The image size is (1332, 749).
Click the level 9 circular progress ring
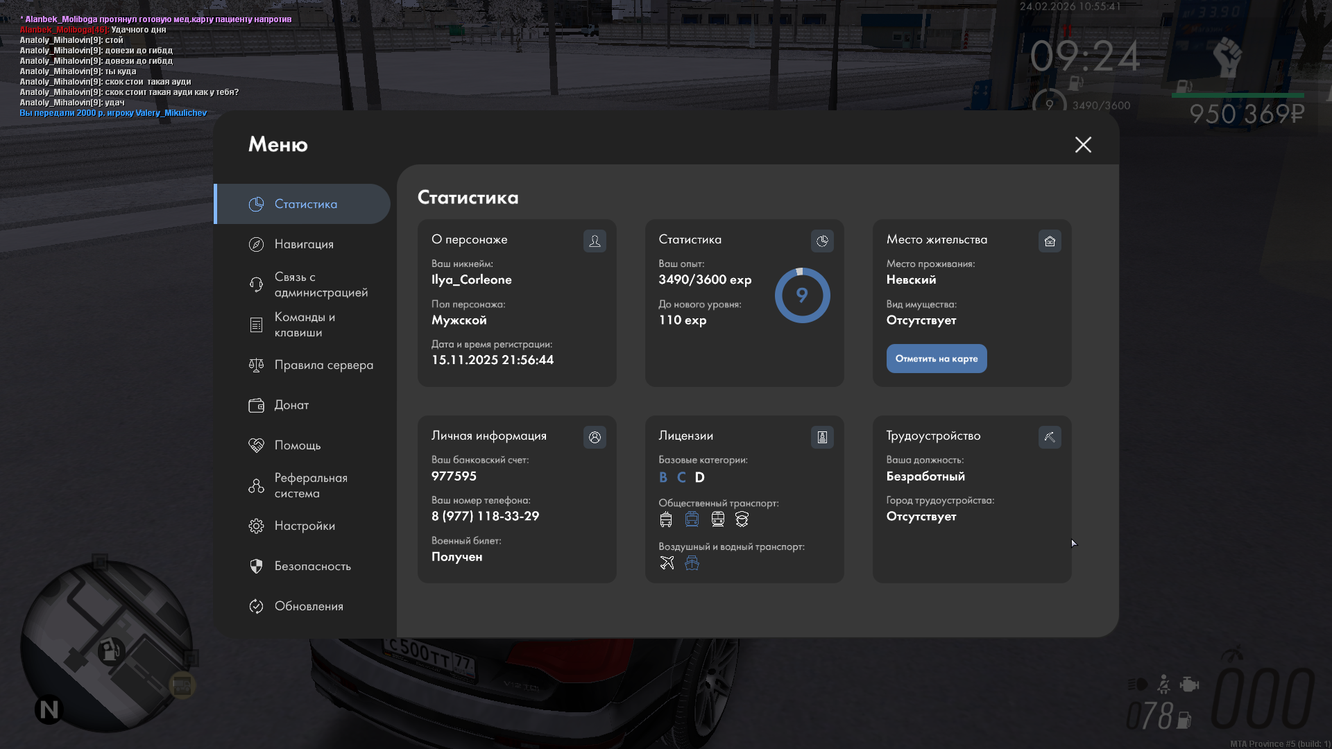coord(802,295)
